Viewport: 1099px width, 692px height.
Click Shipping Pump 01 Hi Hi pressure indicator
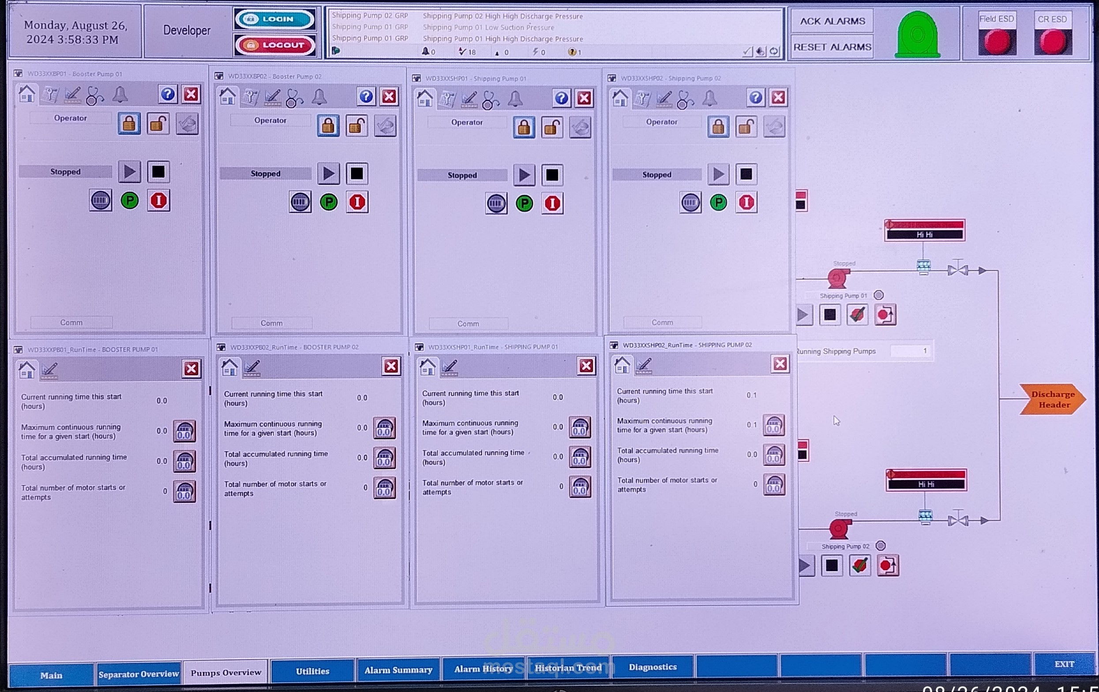[x=924, y=230]
